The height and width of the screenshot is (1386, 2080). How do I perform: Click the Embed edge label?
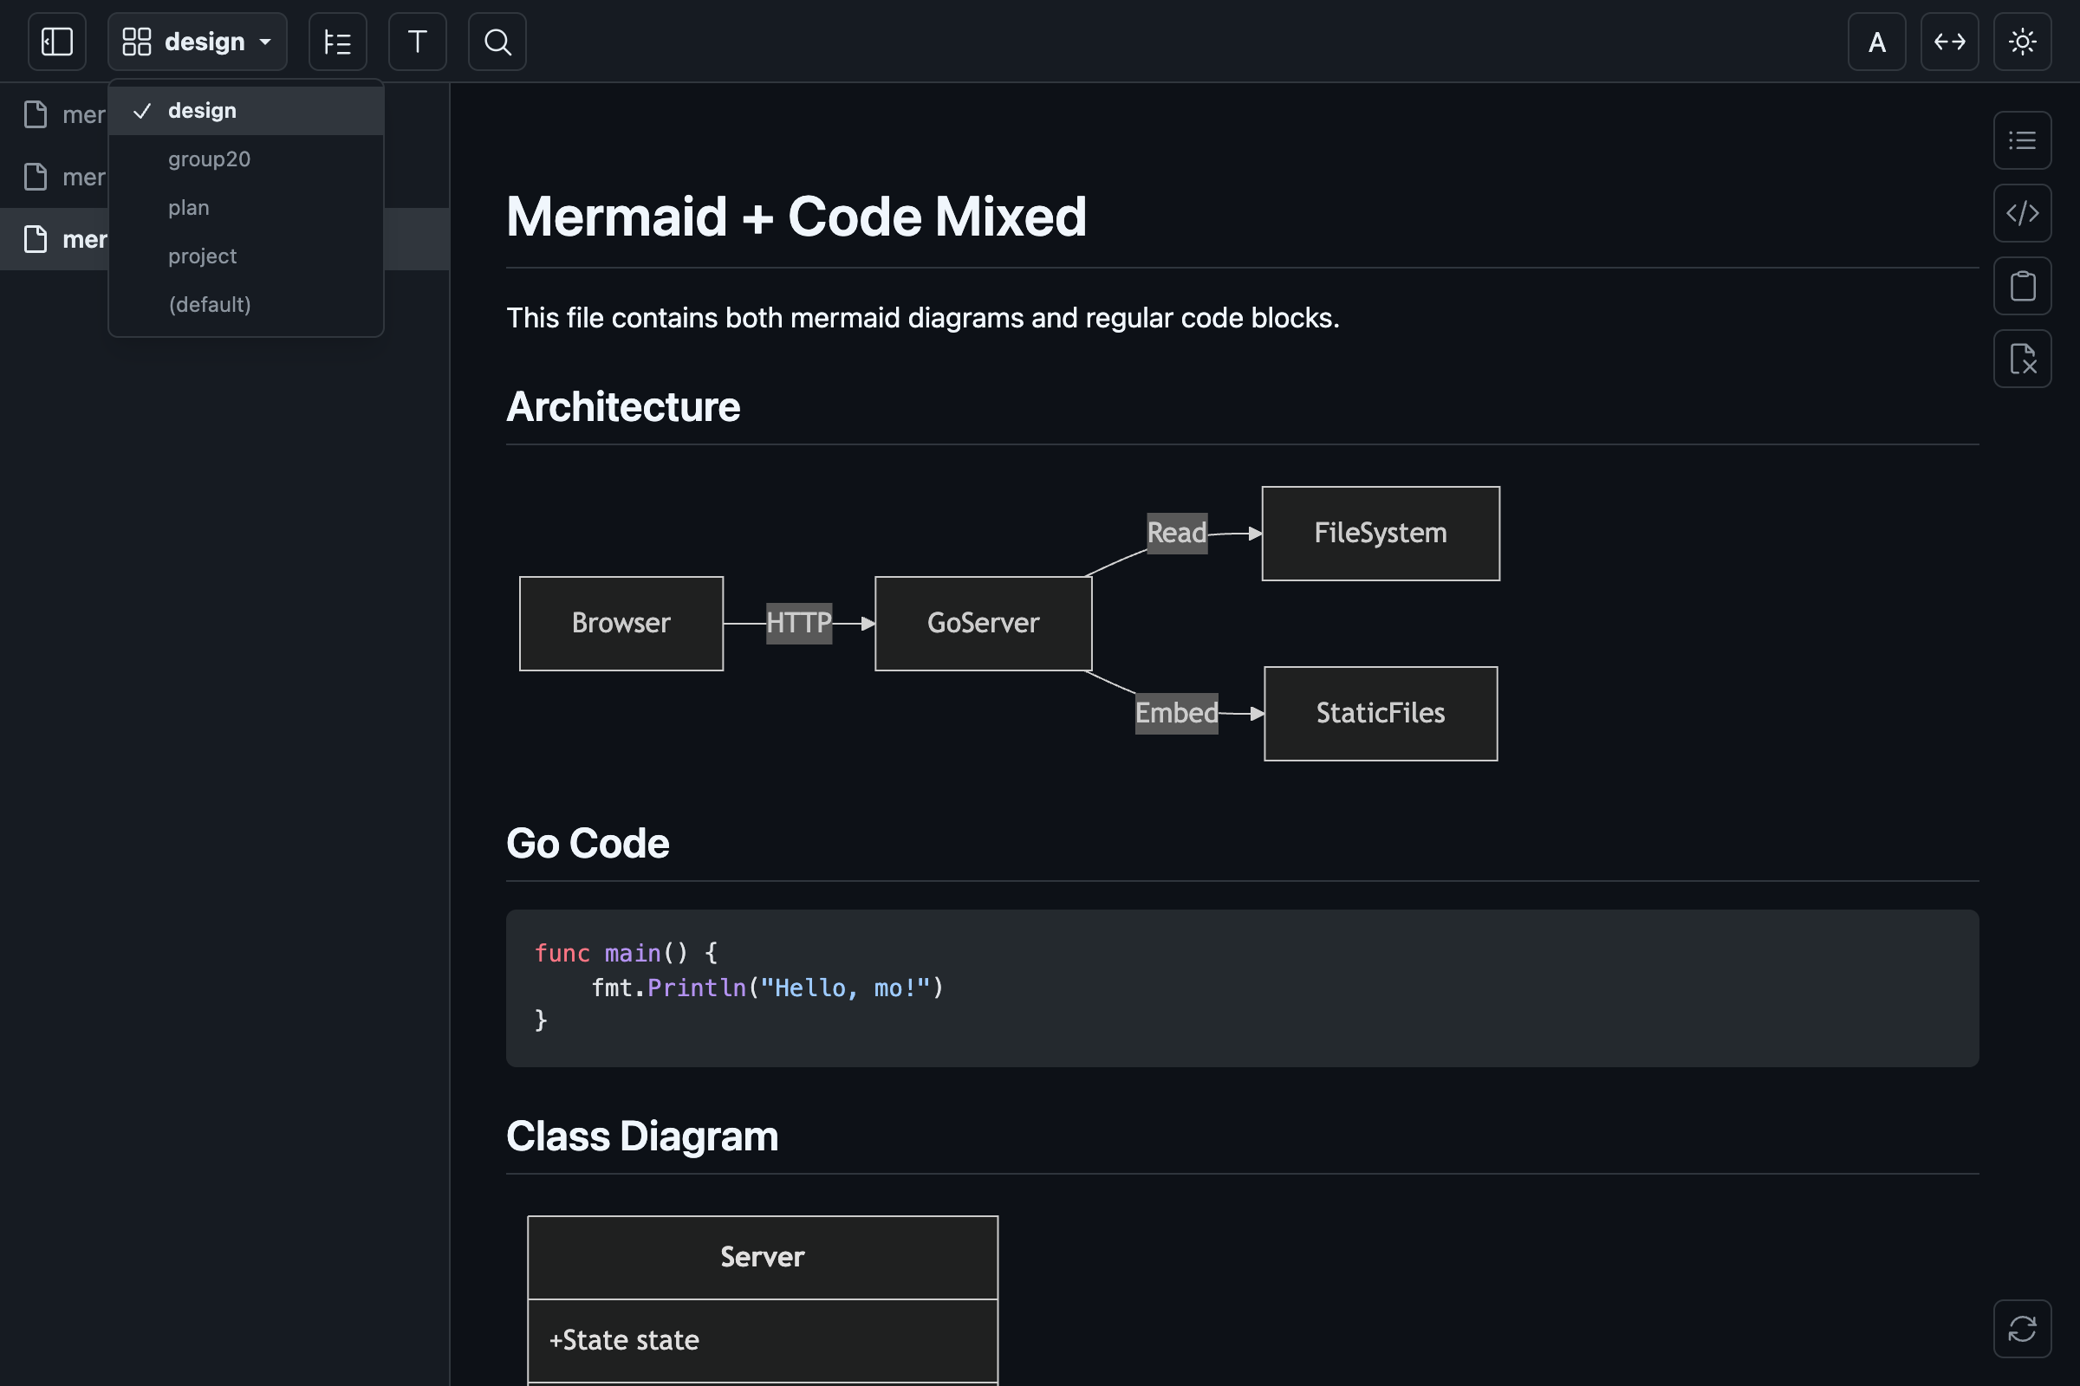pyautogui.click(x=1176, y=713)
